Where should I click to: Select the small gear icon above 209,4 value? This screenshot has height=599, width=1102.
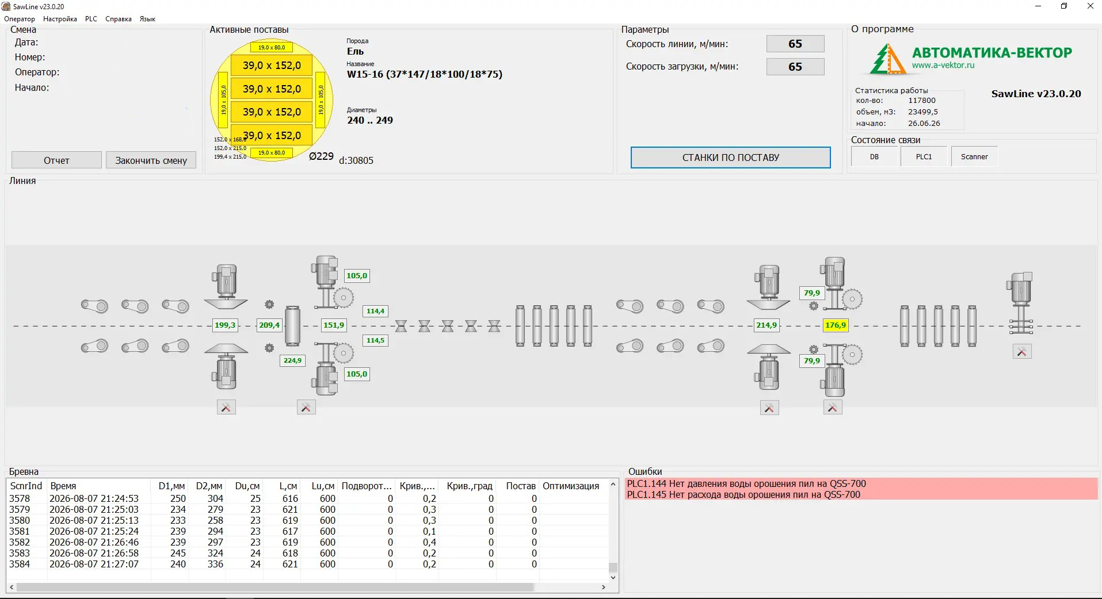click(x=269, y=305)
